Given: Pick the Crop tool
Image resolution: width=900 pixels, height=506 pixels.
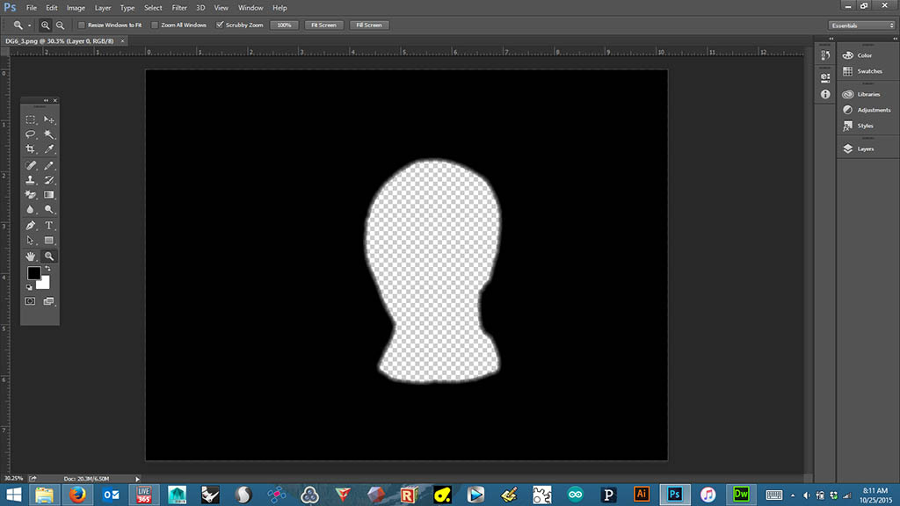Looking at the screenshot, I should (30, 149).
